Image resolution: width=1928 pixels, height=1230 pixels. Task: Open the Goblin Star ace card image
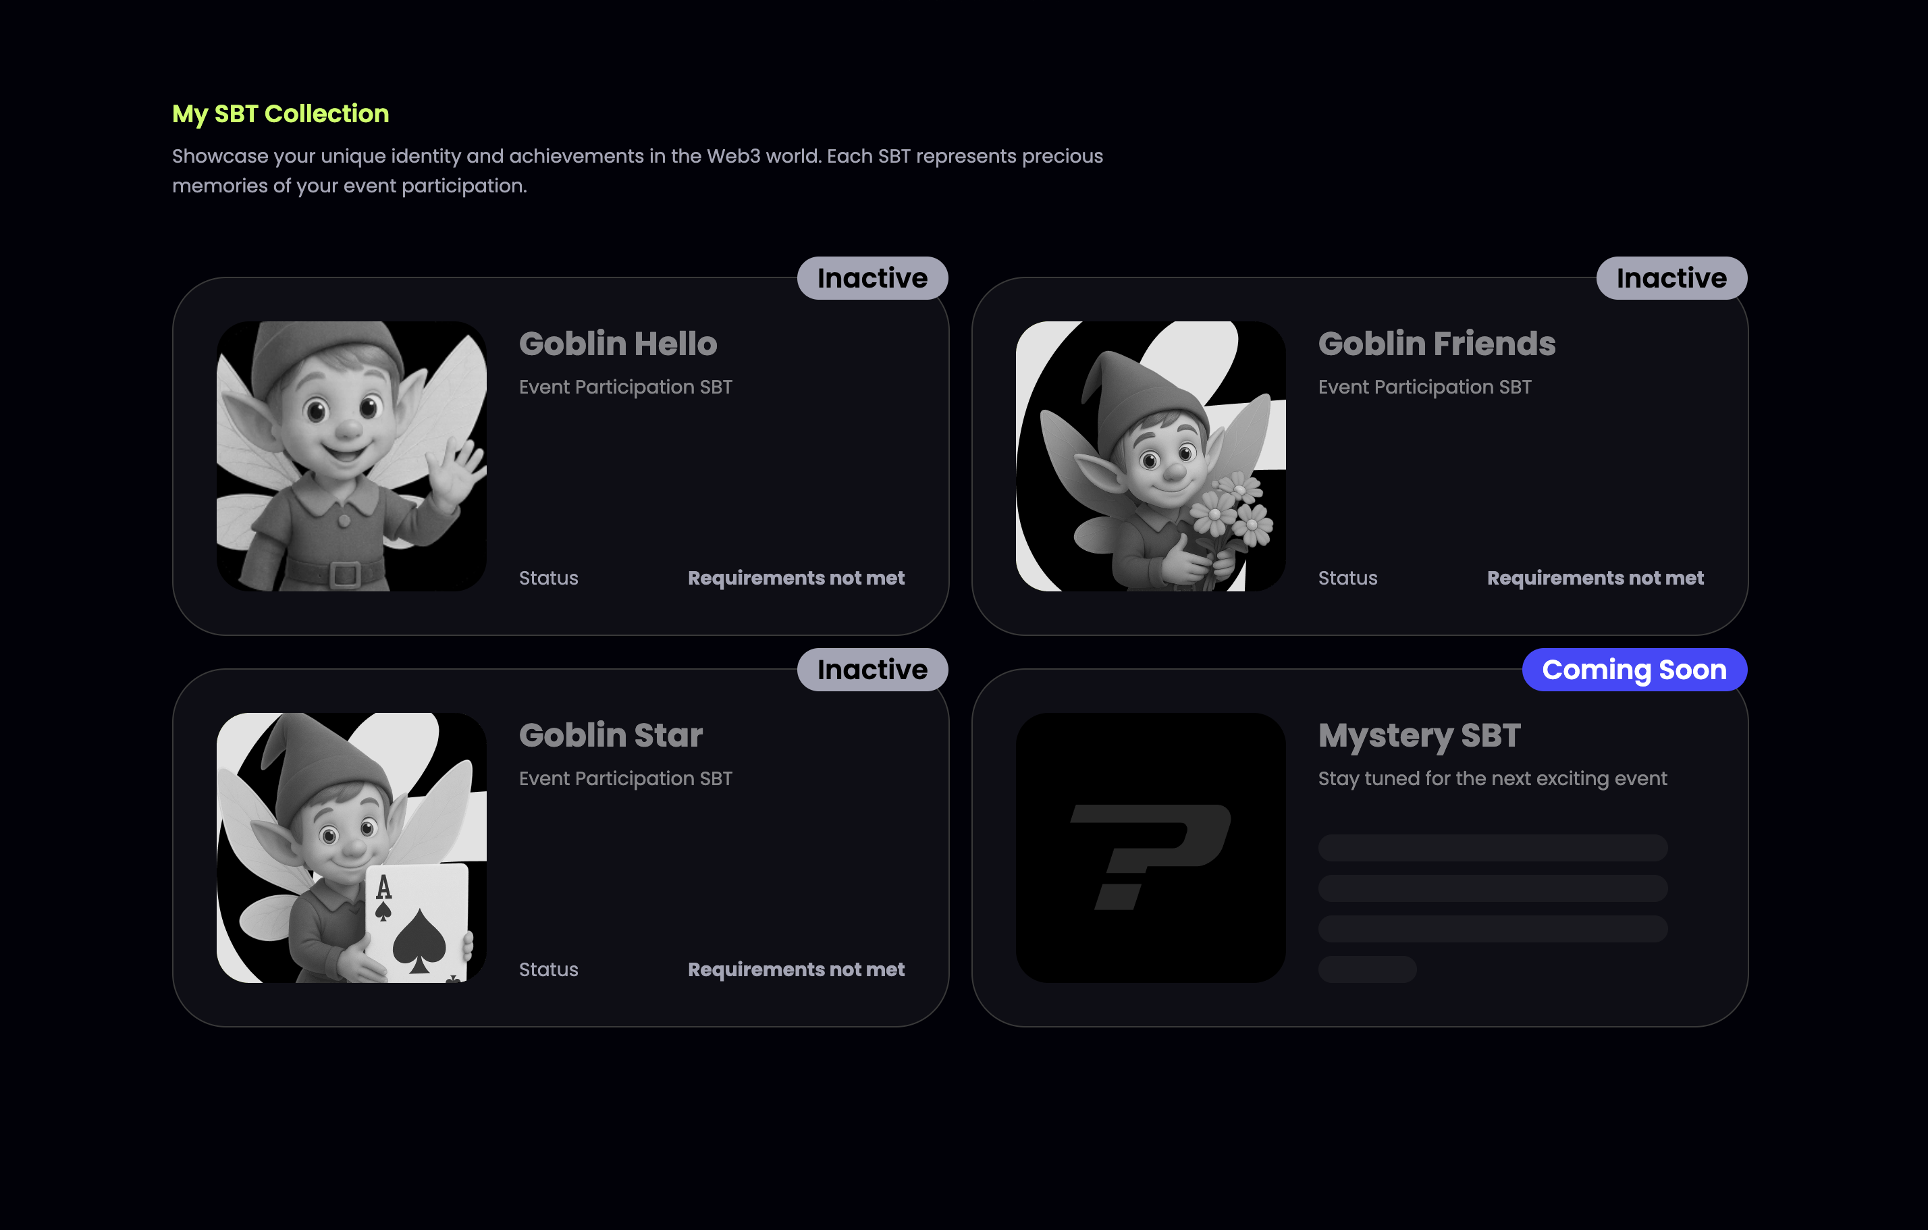(x=352, y=848)
